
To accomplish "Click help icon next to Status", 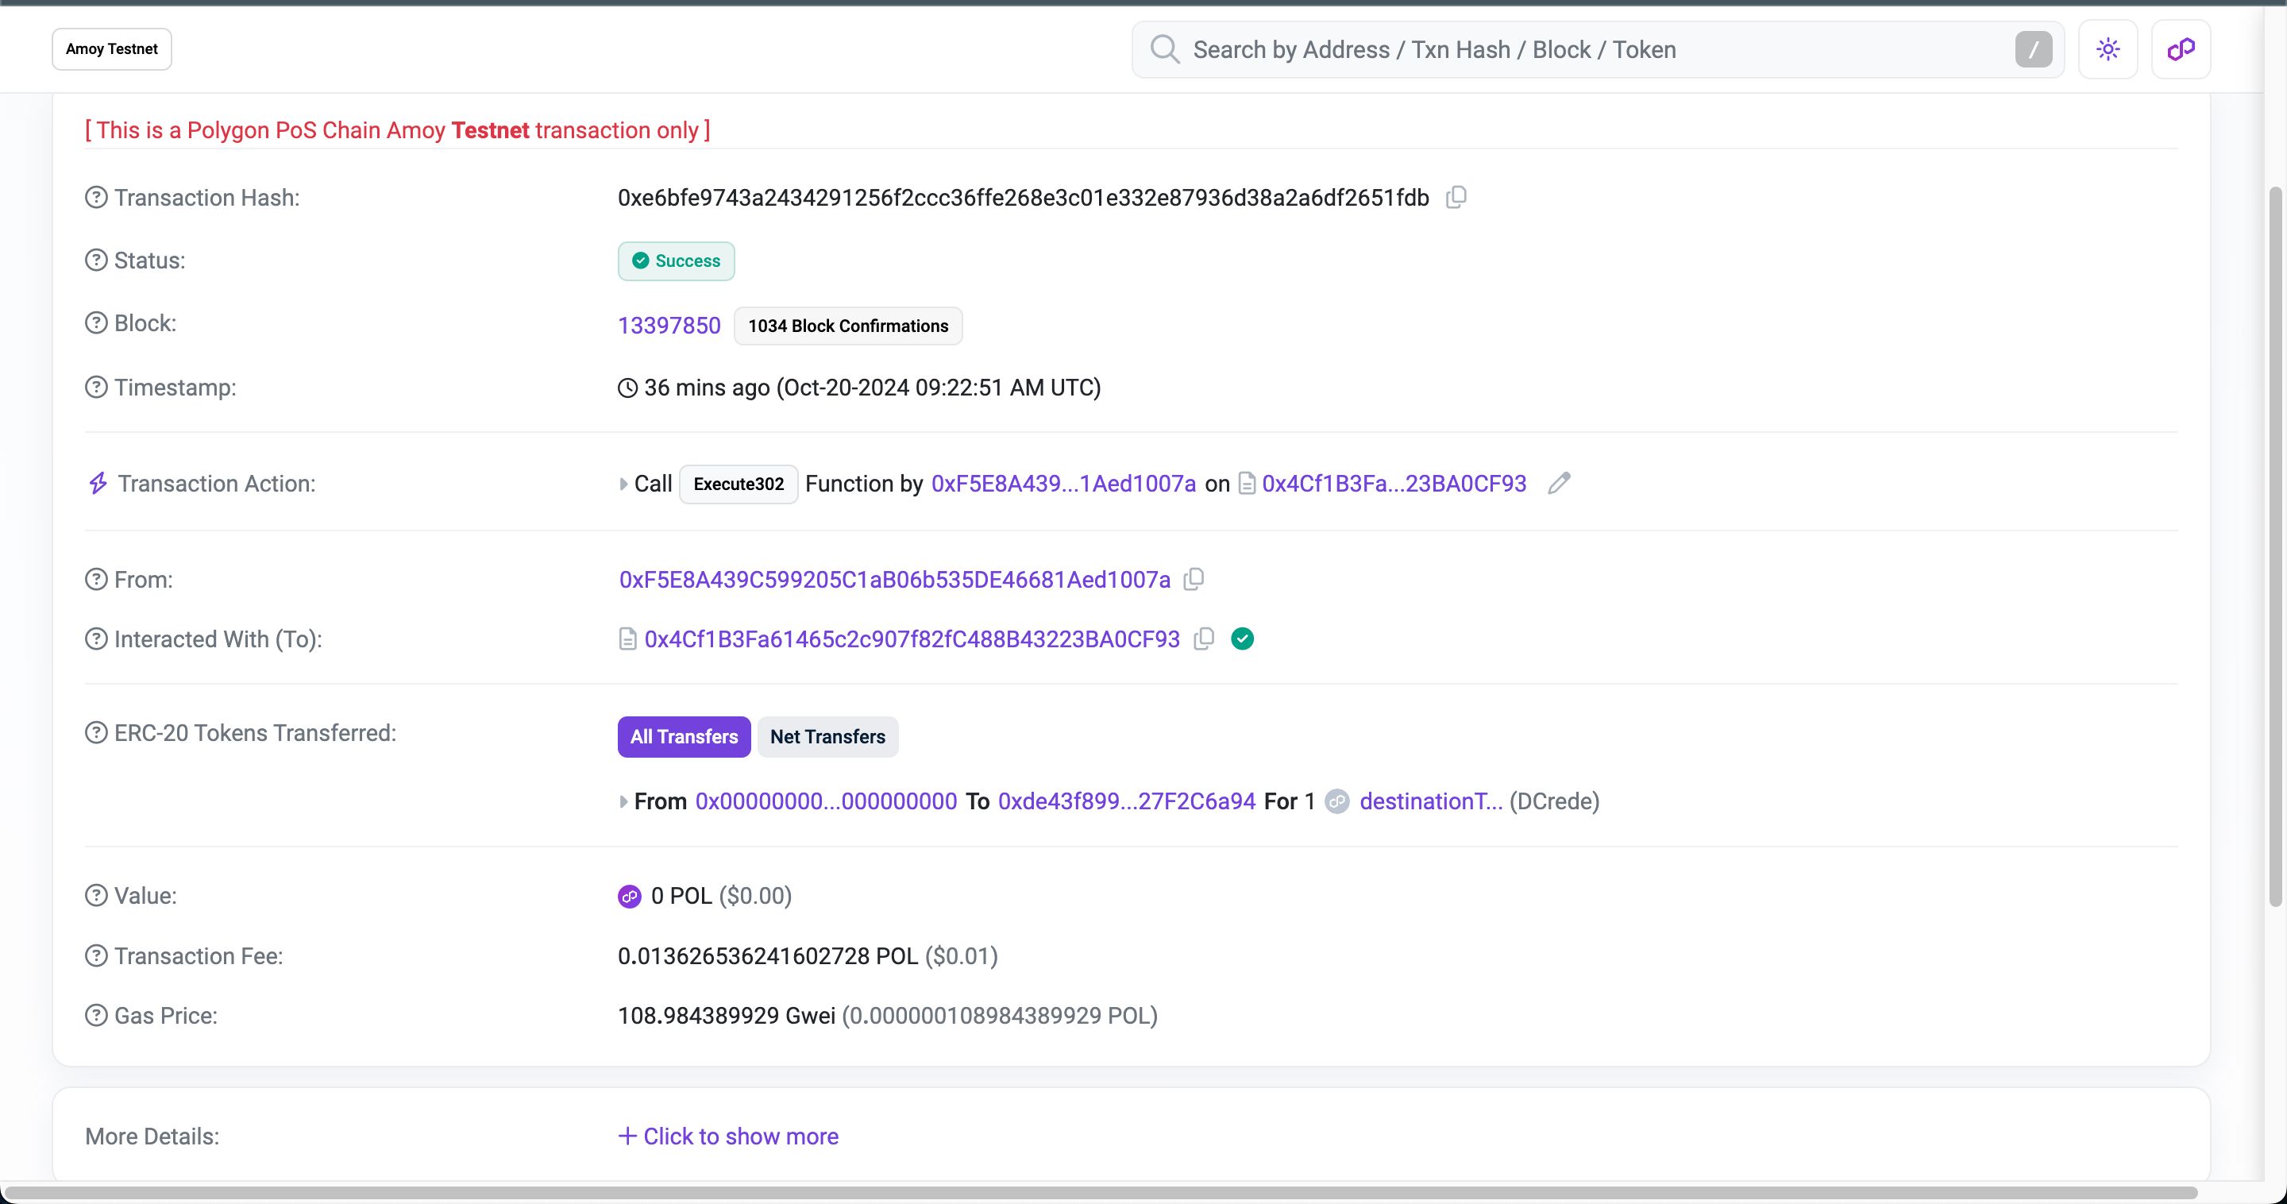I will (96, 260).
